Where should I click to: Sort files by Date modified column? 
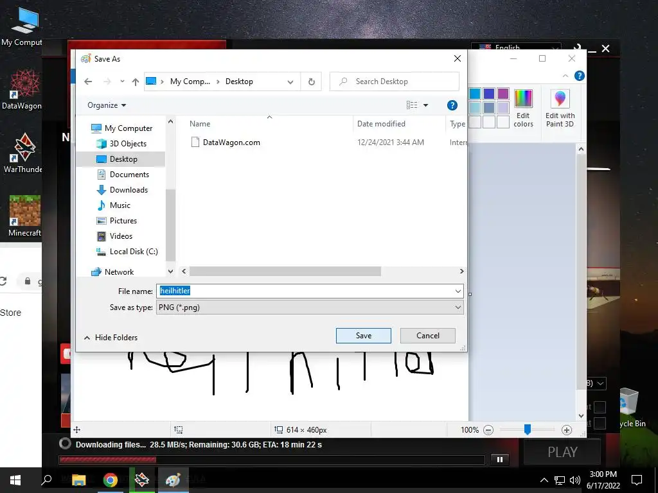point(381,124)
